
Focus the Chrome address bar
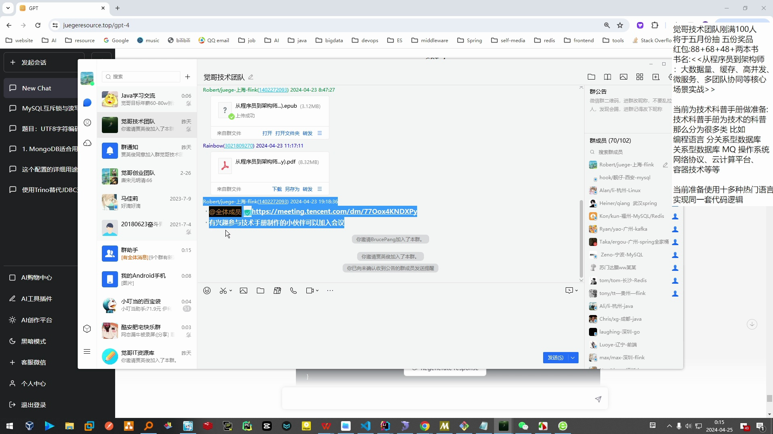(330, 25)
